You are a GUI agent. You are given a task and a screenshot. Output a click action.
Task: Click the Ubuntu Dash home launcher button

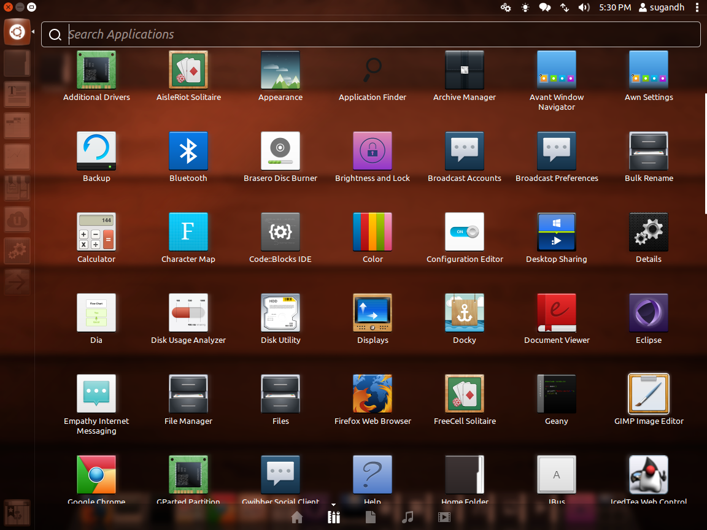(17, 32)
